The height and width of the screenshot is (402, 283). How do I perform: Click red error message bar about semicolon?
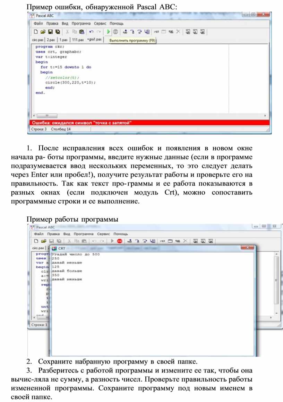coord(149,123)
